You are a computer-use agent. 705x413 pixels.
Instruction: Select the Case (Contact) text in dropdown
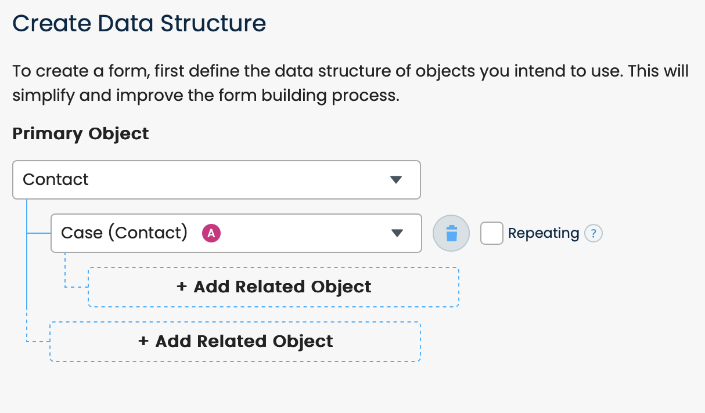(x=124, y=233)
